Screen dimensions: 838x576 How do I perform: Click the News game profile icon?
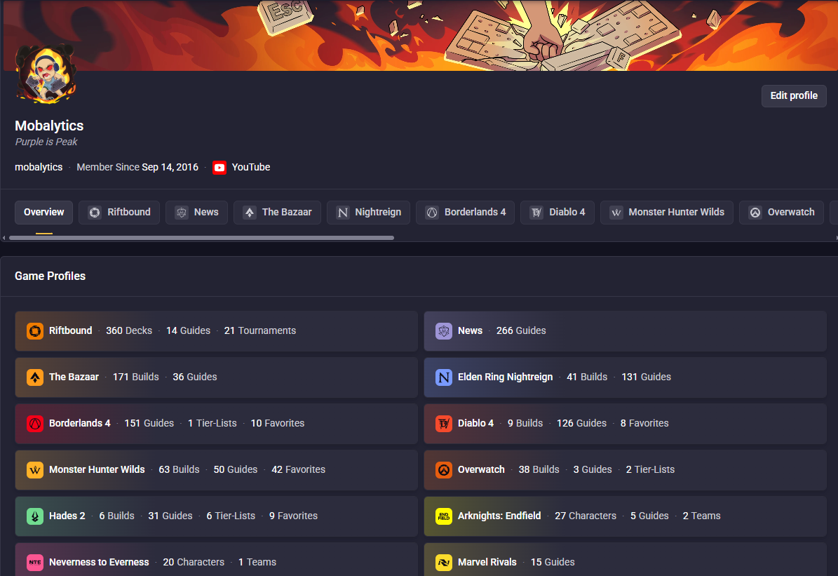pyautogui.click(x=444, y=331)
